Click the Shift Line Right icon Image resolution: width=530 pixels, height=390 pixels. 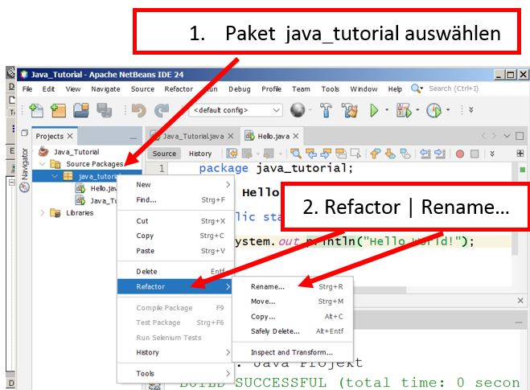tap(440, 154)
